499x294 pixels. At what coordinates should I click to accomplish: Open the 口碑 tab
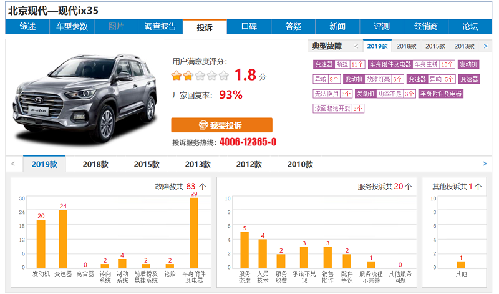[x=249, y=27]
